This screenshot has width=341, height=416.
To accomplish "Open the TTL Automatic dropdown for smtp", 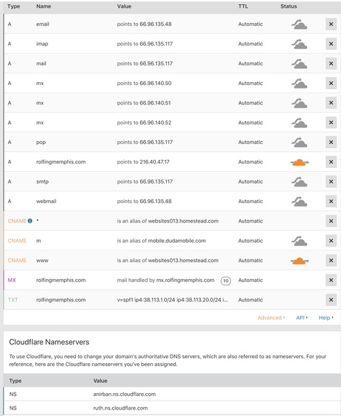I will [x=251, y=182].
